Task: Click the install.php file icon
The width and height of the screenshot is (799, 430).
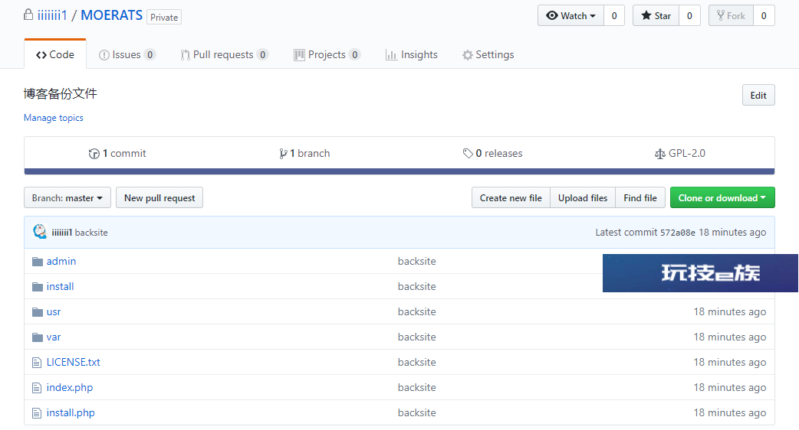Action: [37, 413]
